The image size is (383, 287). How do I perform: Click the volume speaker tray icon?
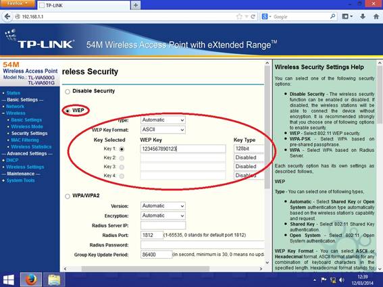[342, 280]
